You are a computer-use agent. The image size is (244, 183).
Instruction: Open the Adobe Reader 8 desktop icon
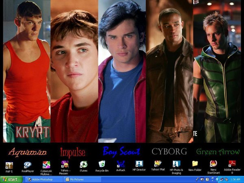(x=232, y=163)
